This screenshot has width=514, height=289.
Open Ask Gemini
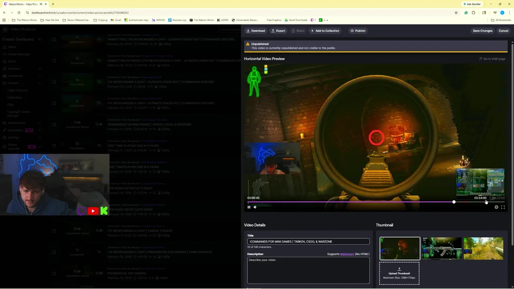tap(472, 4)
